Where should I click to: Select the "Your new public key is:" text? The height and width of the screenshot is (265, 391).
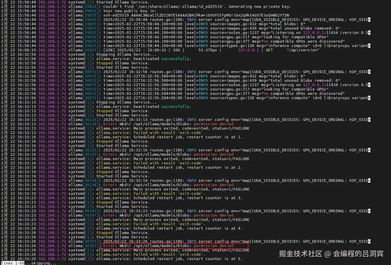(x=130, y=11)
